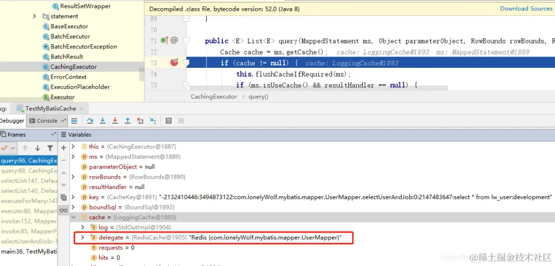
Task: Click the blue Step Into icon
Action: [103, 121]
